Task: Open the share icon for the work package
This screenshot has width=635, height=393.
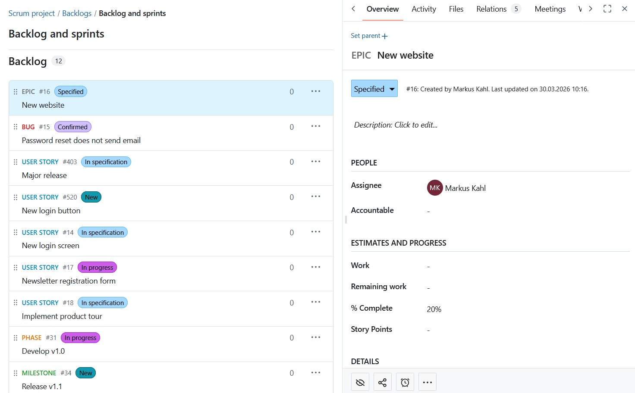Action: 382,382
